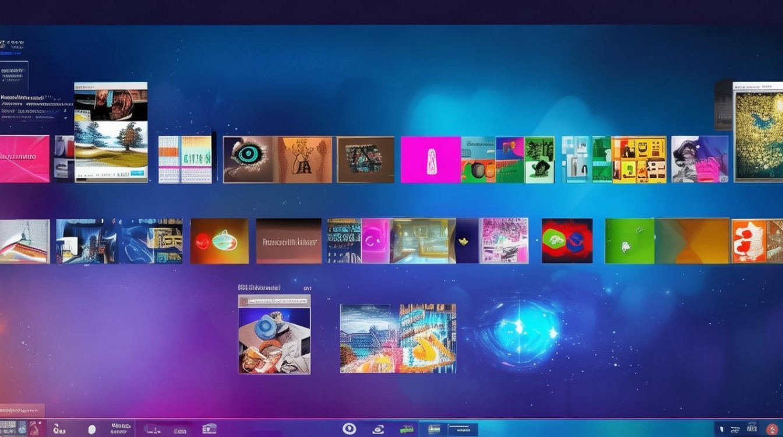
Task: Open the dark brown thumbnail with text
Action: pyautogui.click(x=288, y=241)
